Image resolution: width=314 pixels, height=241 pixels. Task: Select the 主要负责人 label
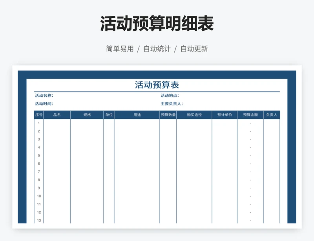tap(172, 104)
